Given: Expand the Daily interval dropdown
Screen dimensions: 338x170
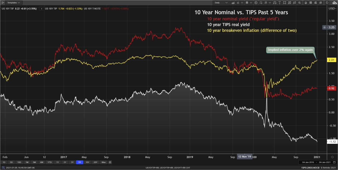Looking at the screenshot, I should (221, 3).
